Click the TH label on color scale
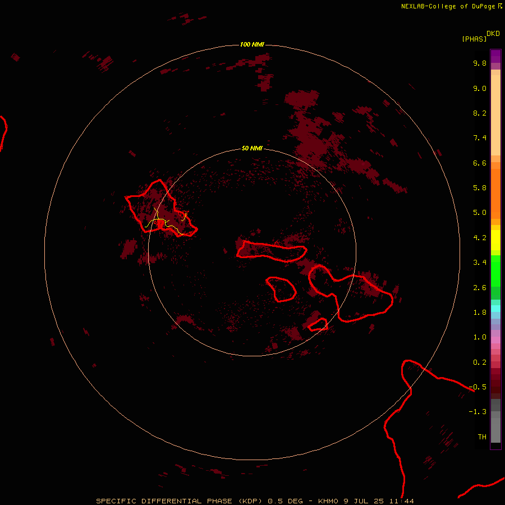Image resolution: width=505 pixels, height=505 pixels. [x=482, y=437]
